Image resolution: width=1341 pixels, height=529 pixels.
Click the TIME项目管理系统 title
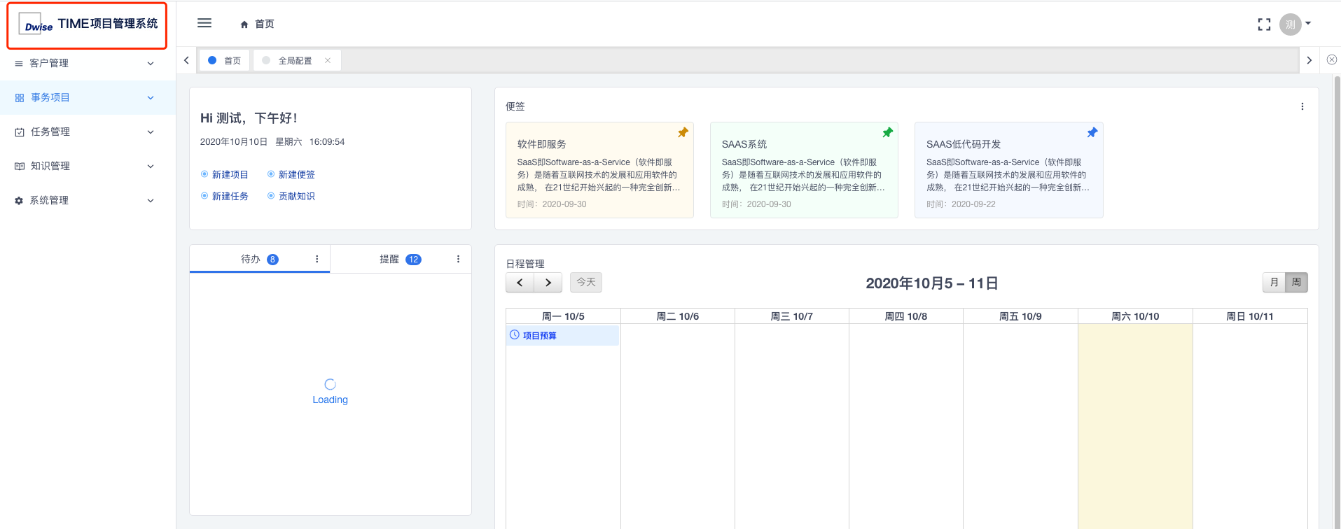pos(108,24)
